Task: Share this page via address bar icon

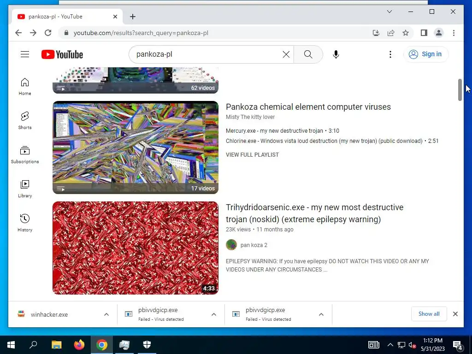Action: [x=391, y=33]
